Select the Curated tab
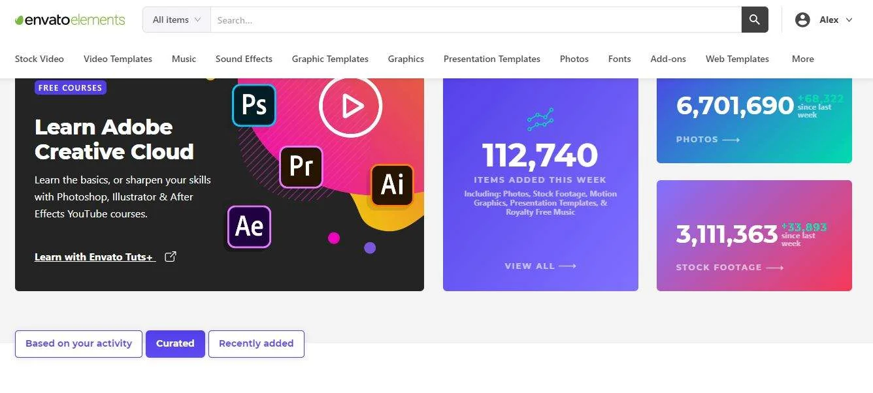The width and height of the screenshot is (873, 393). click(175, 343)
